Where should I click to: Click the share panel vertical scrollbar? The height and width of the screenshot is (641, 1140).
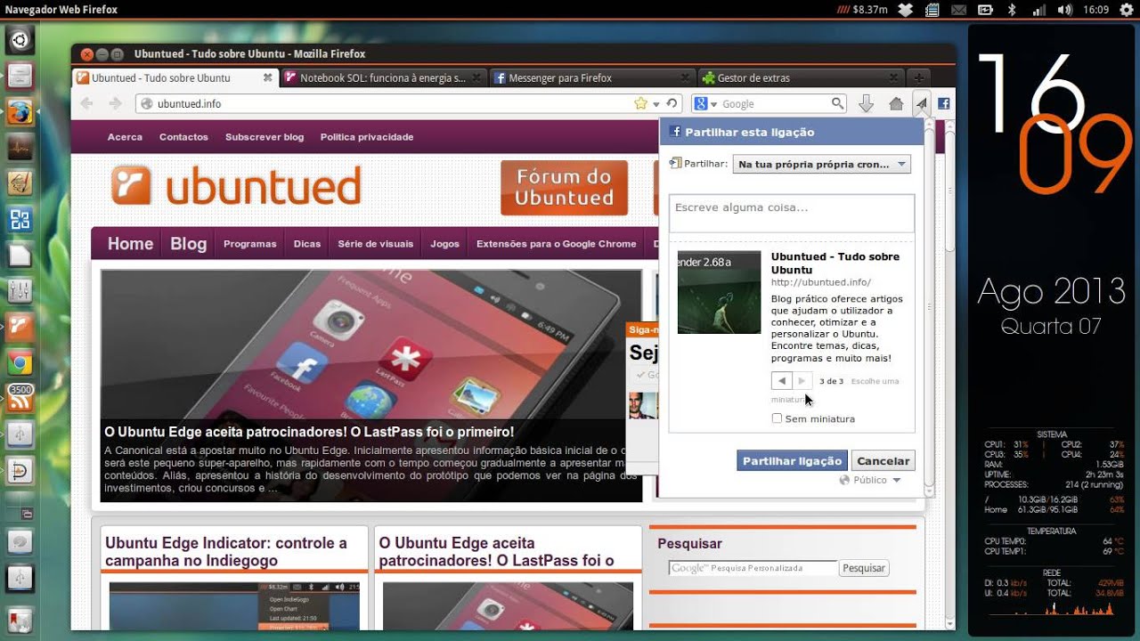pyautogui.click(x=929, y=308)
